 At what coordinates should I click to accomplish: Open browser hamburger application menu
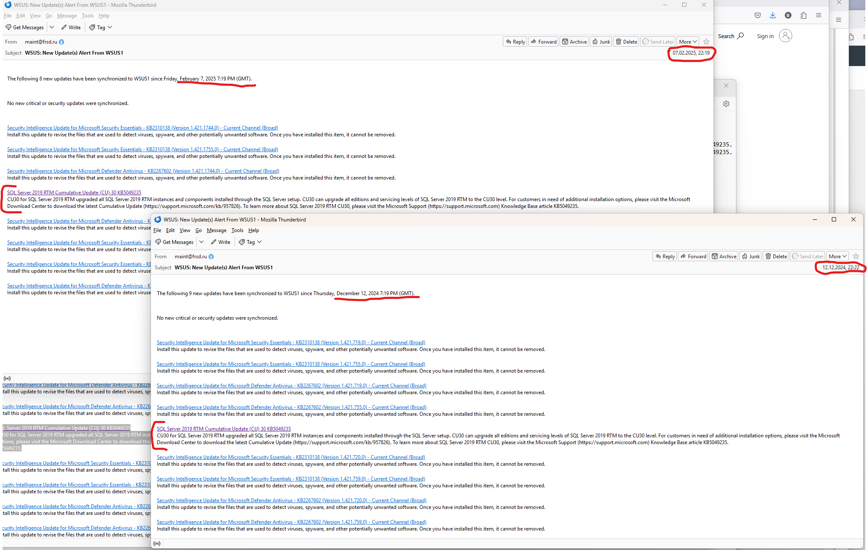[819, 15]
